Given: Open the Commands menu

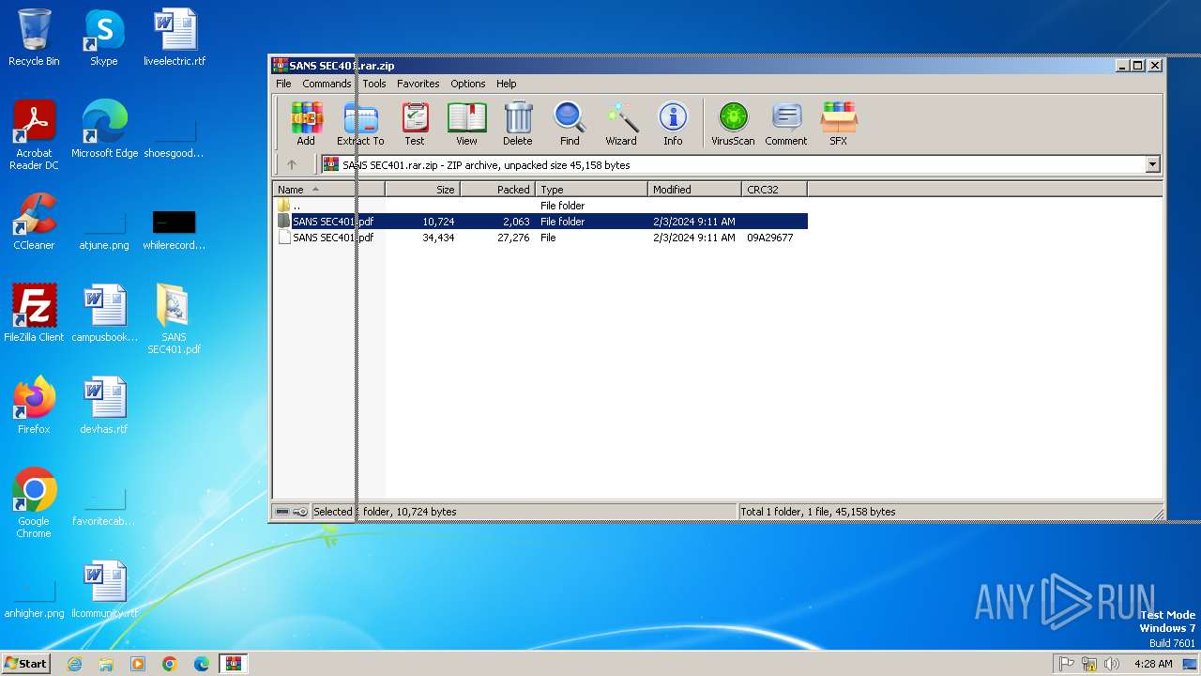Looking at the screenshot, I should pos(327,84).
